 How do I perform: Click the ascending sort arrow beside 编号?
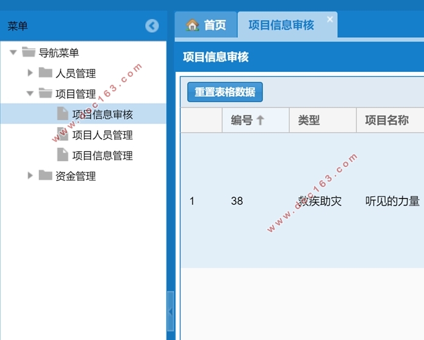[x=260, y=120]
